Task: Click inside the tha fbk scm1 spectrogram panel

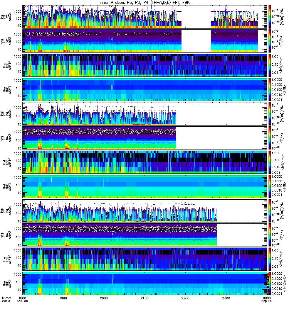Action: click(145, 90)
